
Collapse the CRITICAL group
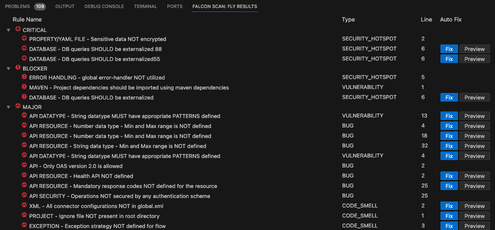point(8,30)
